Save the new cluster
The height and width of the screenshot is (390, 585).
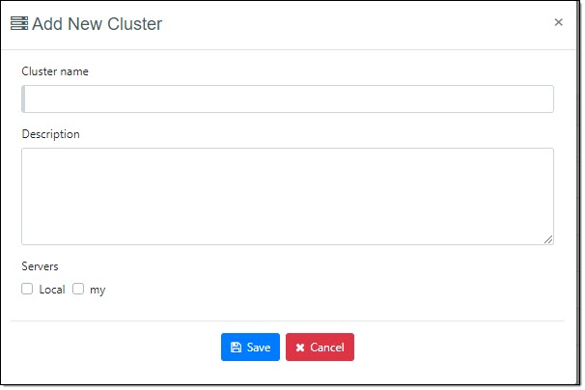[250, 348]
